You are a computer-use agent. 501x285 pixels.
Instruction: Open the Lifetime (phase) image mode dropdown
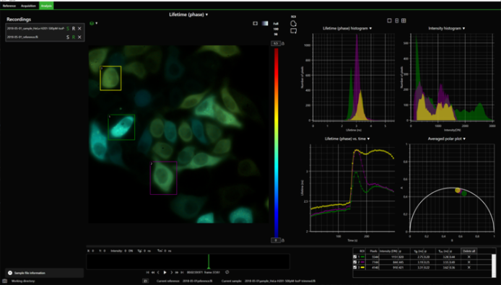point(188,14)
